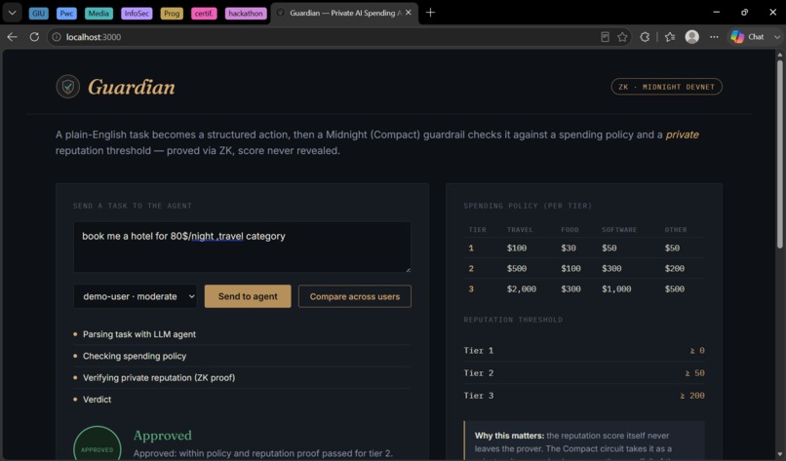Image resolution: width=786 pixels, height=461 pixels.
Task: Open the InfoSec tab group
Action: (137, 14)
